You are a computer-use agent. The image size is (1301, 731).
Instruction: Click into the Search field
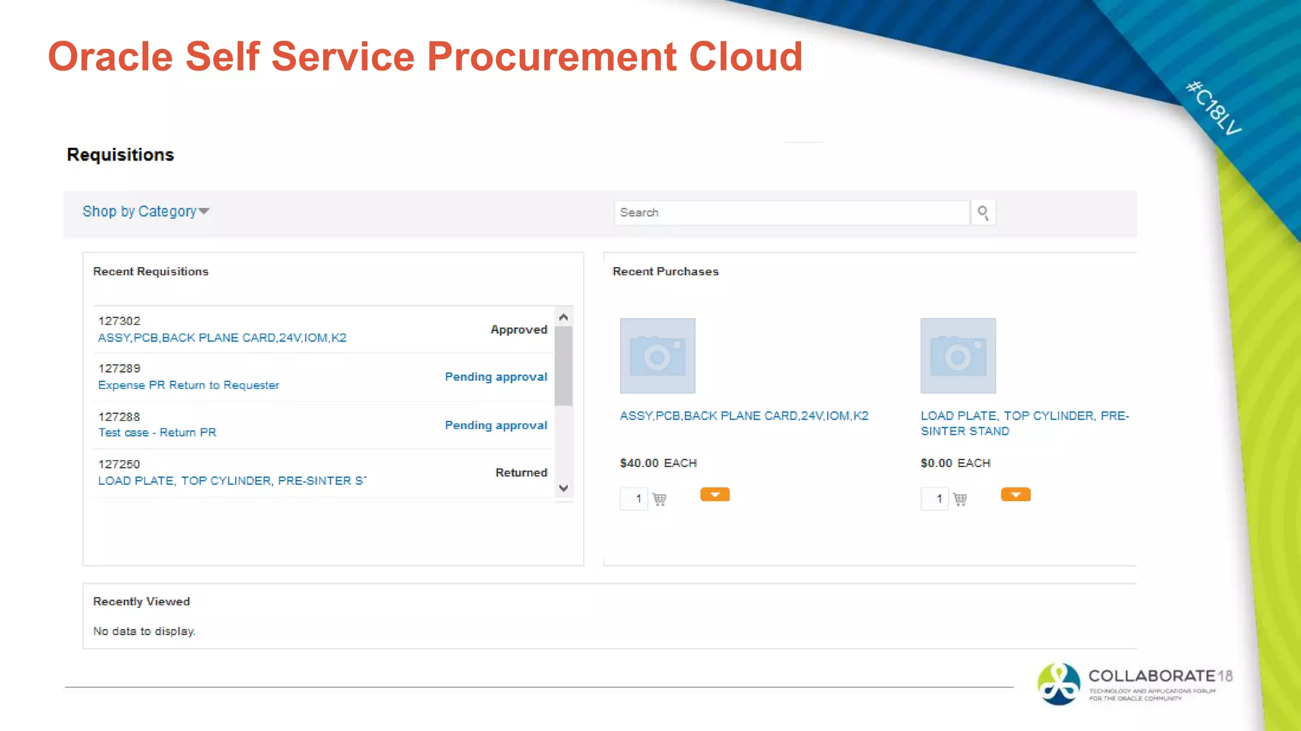[x=791, y=213]
